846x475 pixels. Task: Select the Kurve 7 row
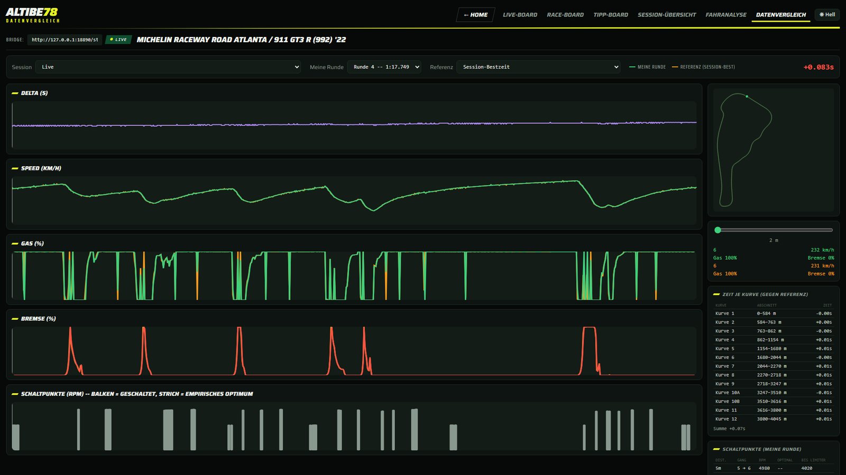[x=774, y=366]
